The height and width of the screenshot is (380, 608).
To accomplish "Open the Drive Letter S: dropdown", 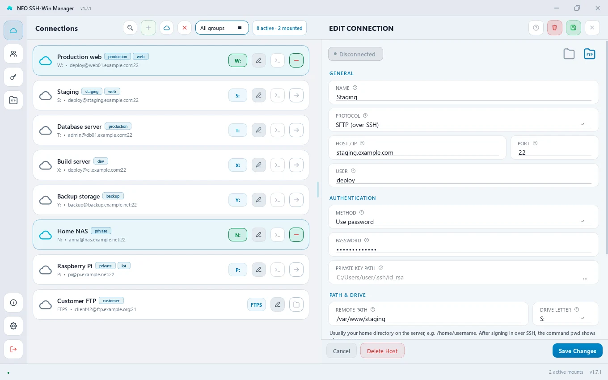I will tap(566, 319).
